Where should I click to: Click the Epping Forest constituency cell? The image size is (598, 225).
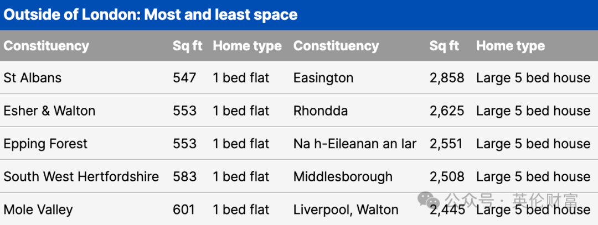pos(45,144)
